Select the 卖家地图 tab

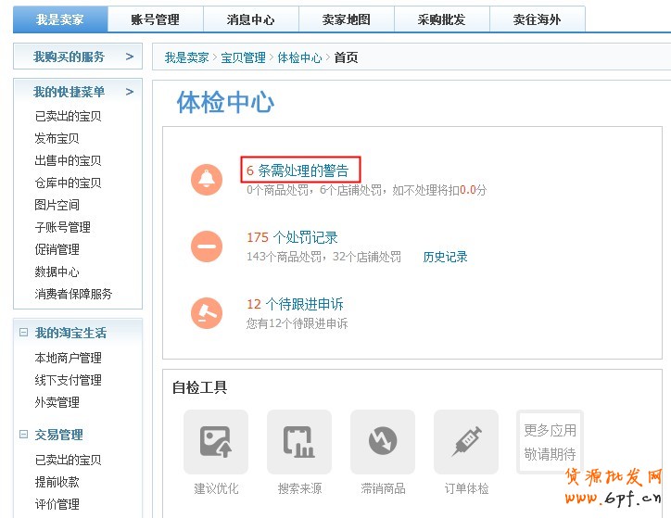(346, 19)
